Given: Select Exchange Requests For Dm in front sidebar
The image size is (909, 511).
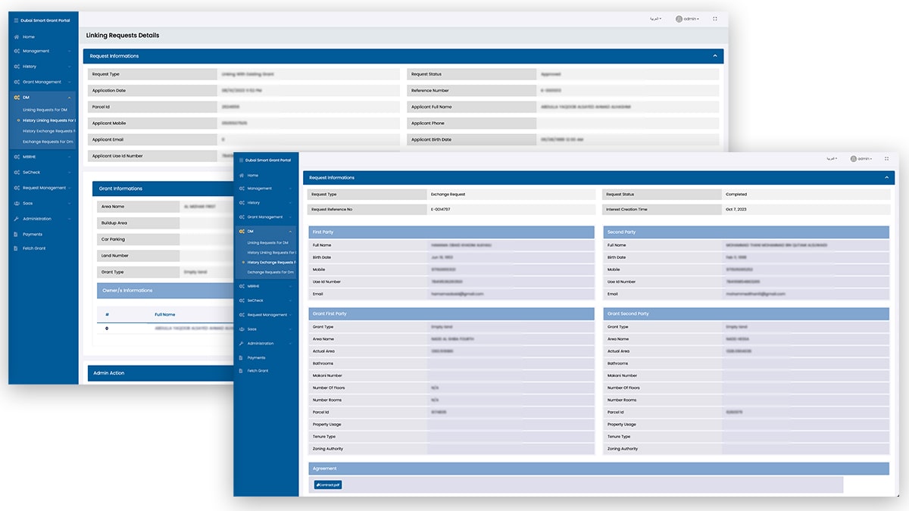Looking at the screenshot, I should point(270,272).
